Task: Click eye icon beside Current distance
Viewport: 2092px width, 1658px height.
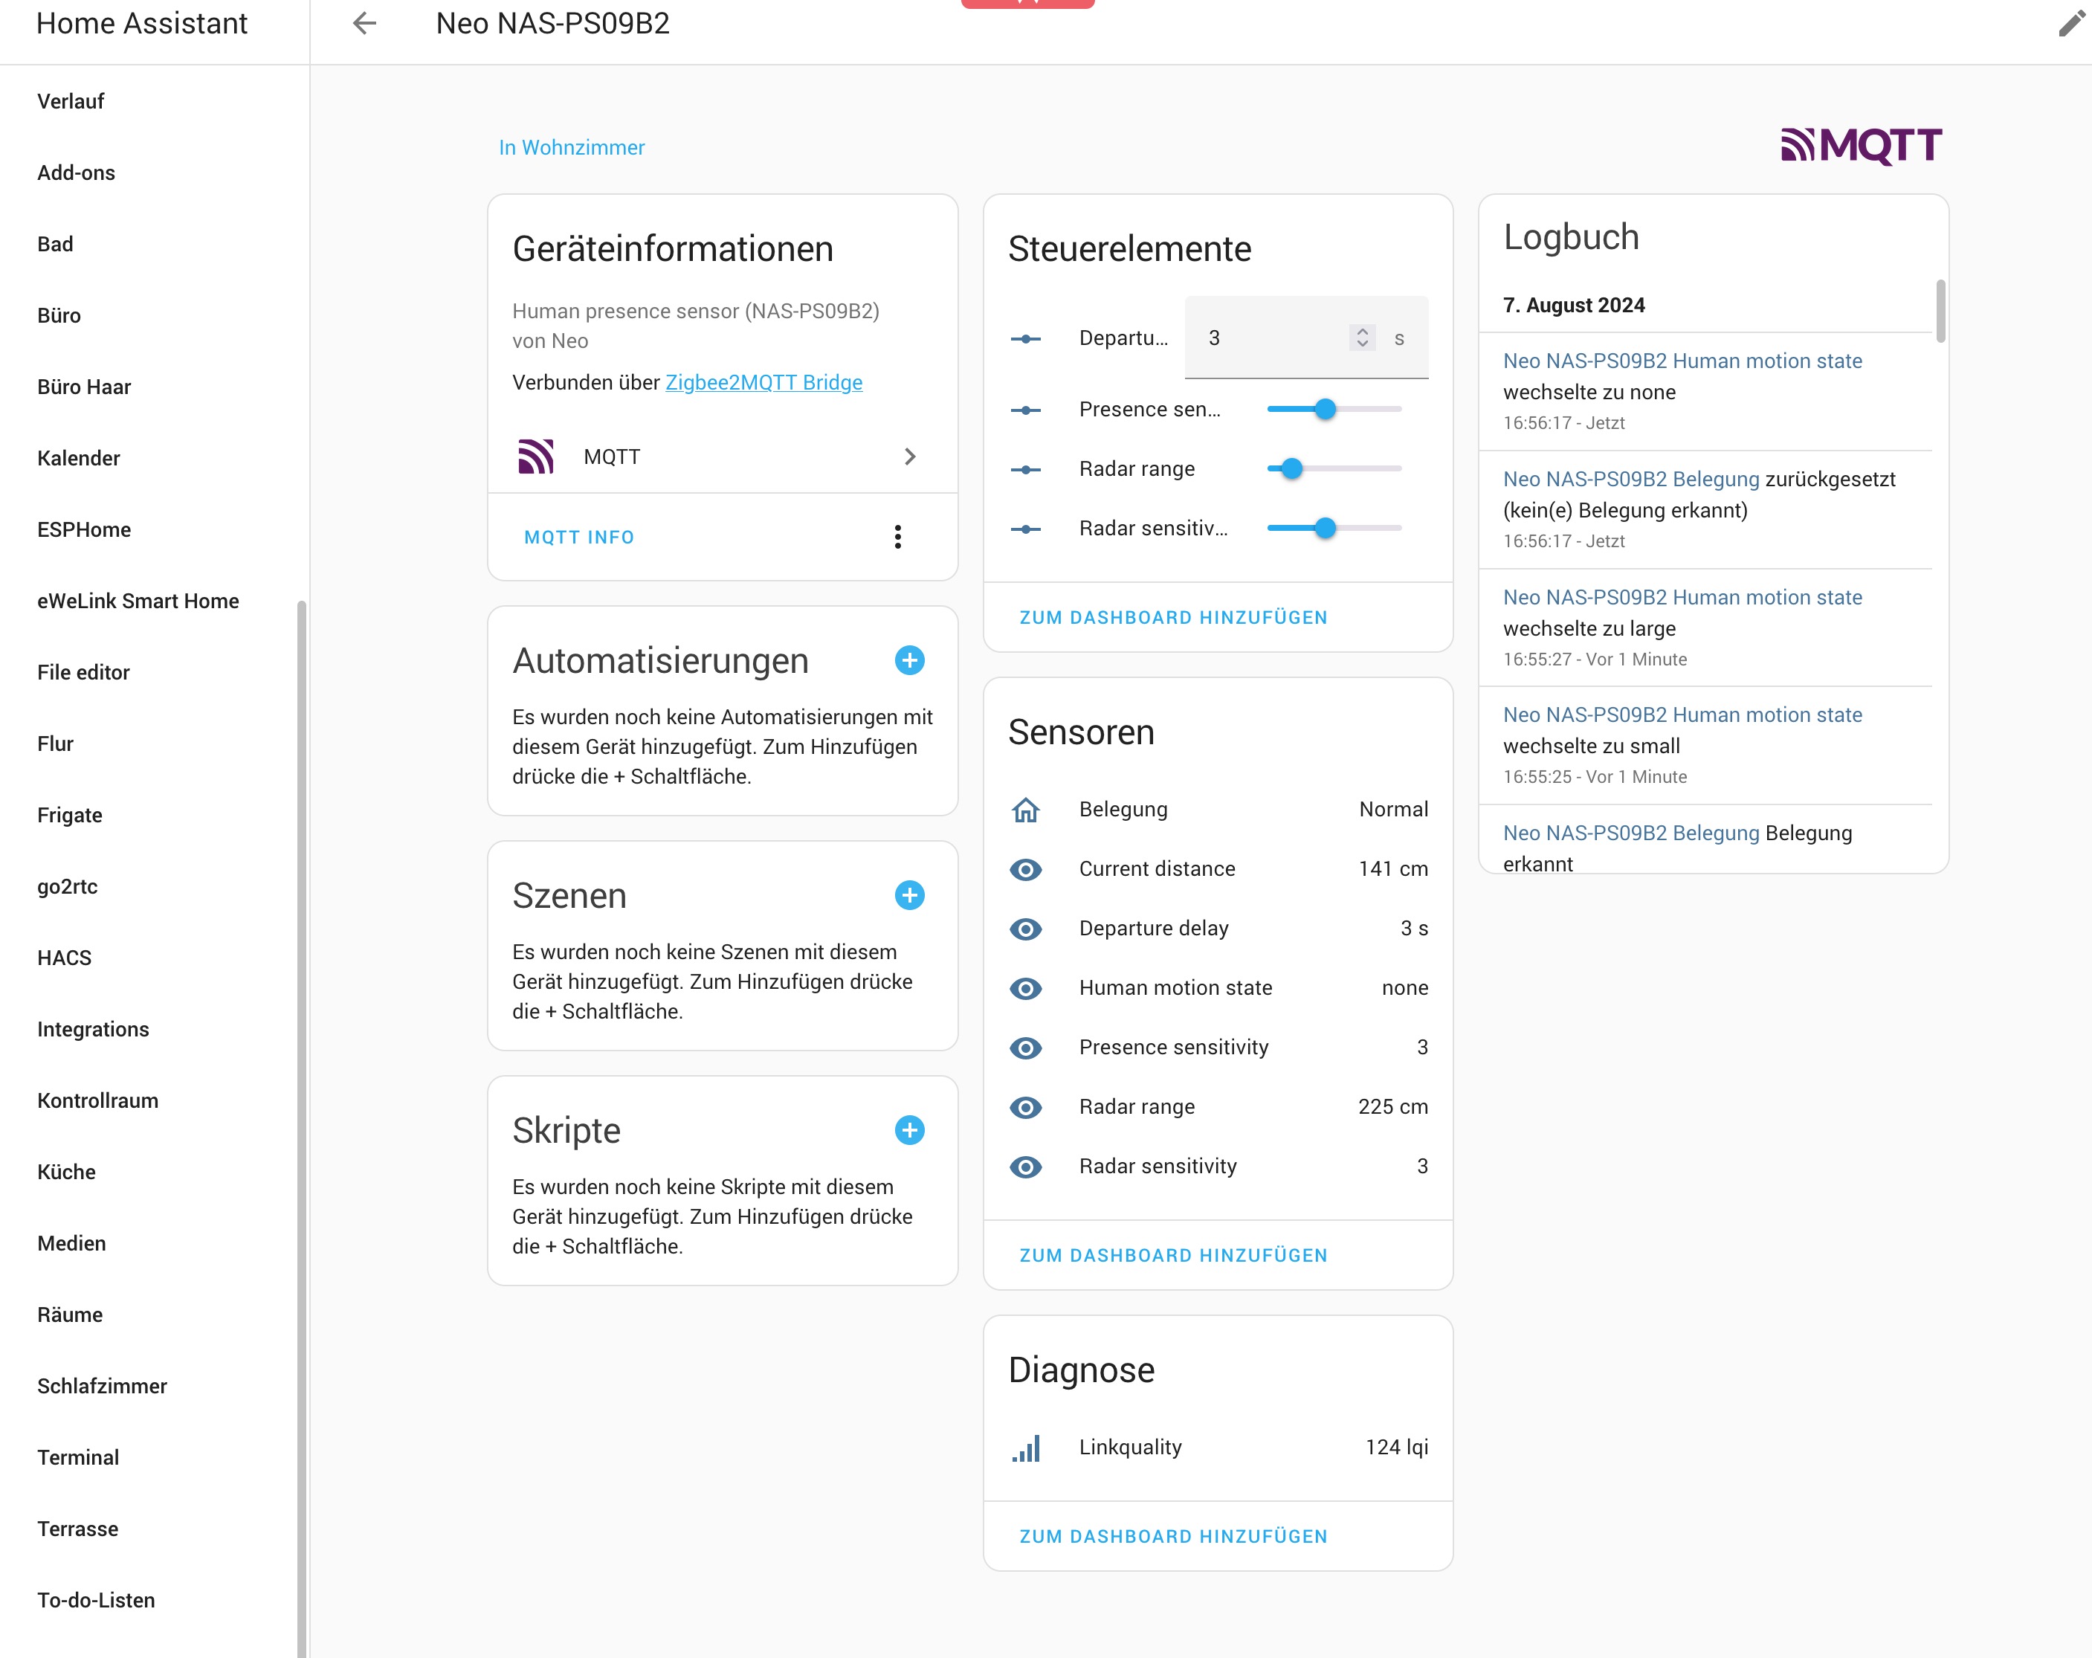Action: (1026, 869)
